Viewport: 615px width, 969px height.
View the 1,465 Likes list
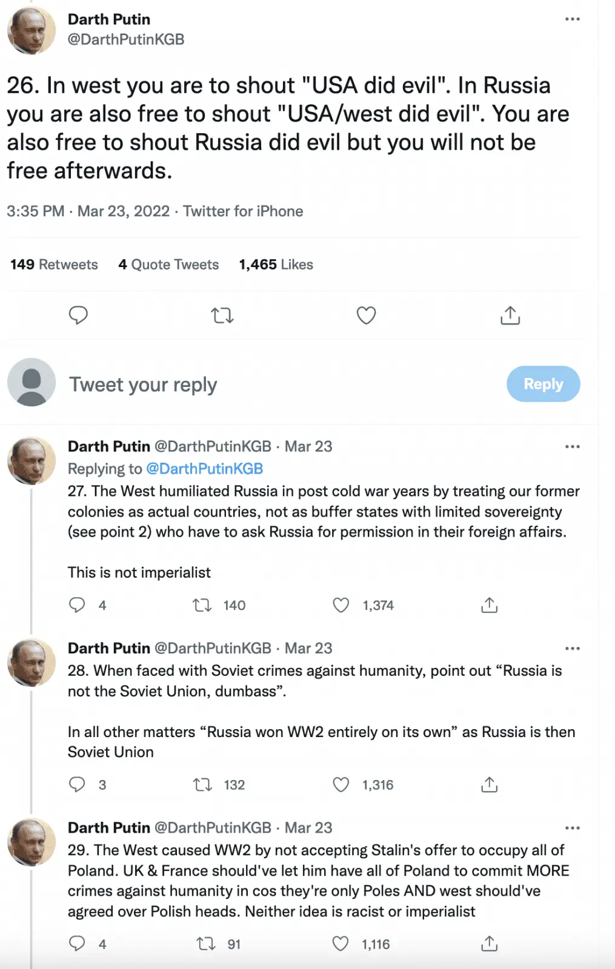276,265
